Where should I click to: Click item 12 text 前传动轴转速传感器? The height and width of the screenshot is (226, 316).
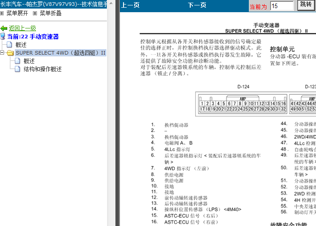(186, 198)
